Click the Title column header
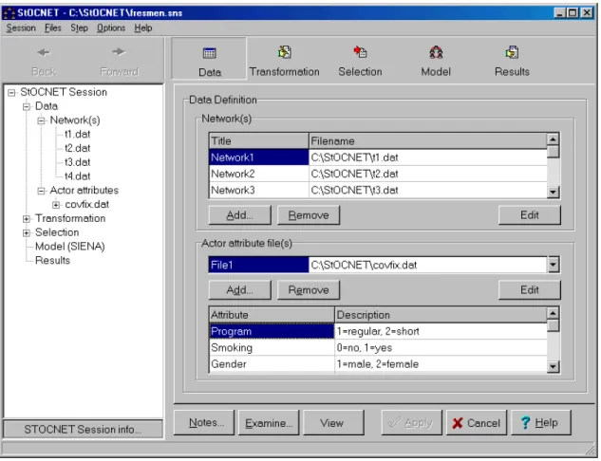601x461 pixels. tap(258, 141)
